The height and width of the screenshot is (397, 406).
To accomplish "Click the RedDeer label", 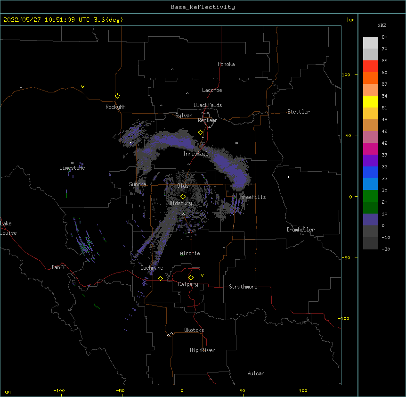I will tap(207, 120).
